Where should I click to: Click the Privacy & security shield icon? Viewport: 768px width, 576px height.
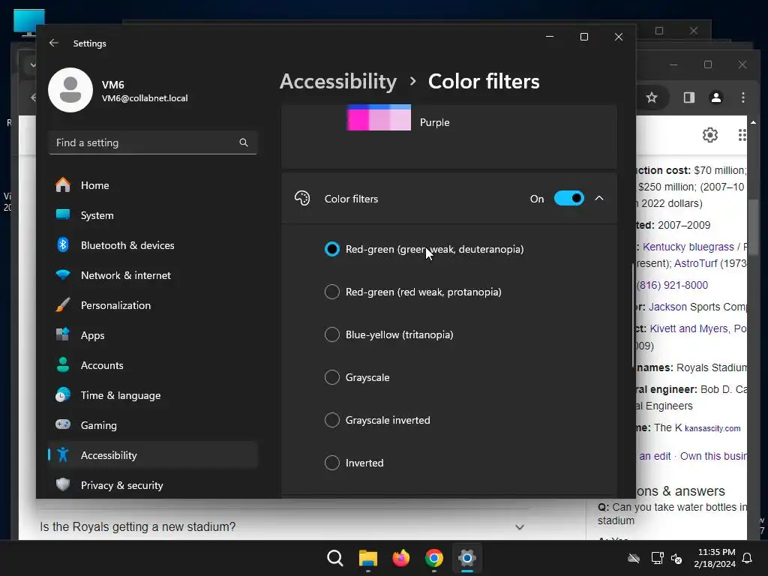pyautogui.click(x=63, y=484)
